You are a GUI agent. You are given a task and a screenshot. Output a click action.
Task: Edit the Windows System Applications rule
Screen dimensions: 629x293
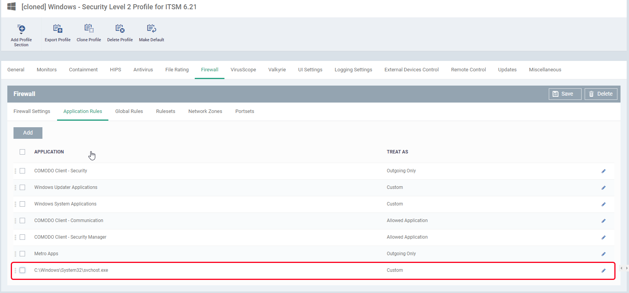coord(604,204)
